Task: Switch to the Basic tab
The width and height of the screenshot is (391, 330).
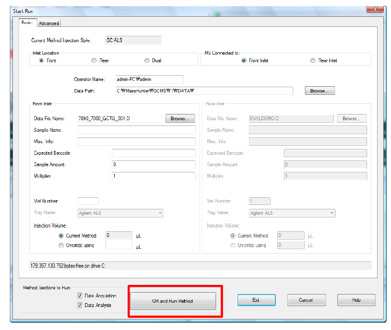Action: [x=27, y=23]
